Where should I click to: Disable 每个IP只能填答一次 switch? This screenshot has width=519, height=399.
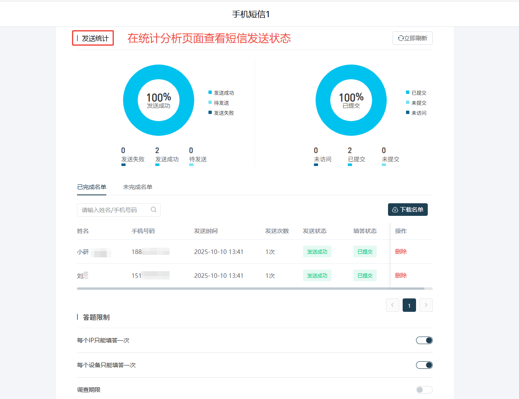coord(424,340)
